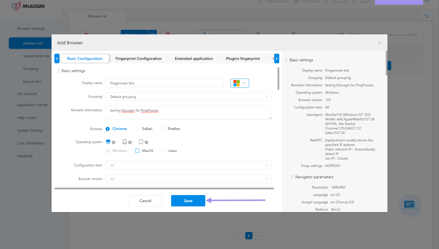439x249 pixels.
Task: Click the 'Win32' platform value
Action: [x=336, y=210]
